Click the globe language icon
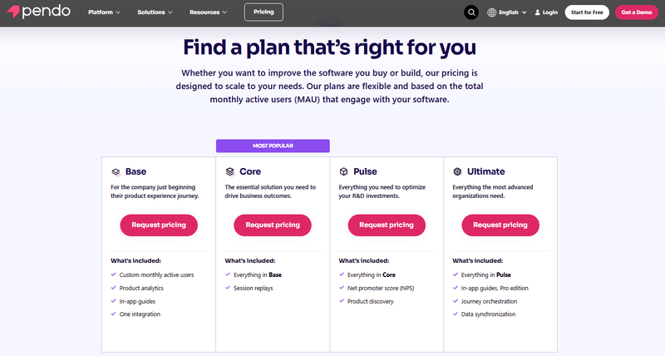Viewport: 665px width, 356px height. (492, 12)
